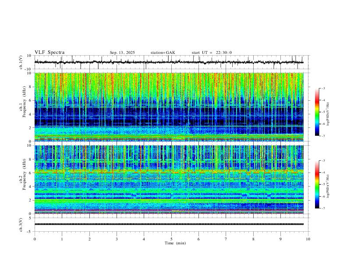Image resolution: width=347 pixels, height=268 pixels.
Task: Click the time axis tick label "10"
Action: (x=308, y=239)
